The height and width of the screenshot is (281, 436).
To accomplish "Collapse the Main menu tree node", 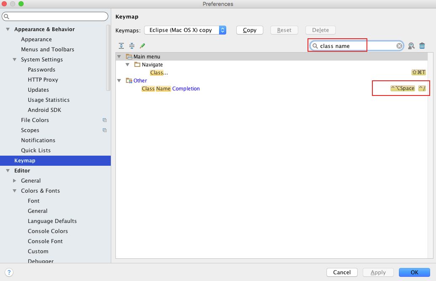I will pos(119,57).
